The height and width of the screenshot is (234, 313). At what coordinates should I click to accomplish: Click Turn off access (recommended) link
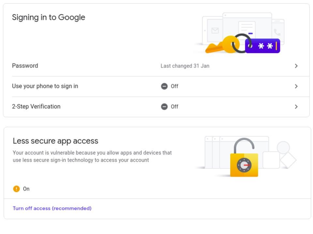click(x=52, y=208)
